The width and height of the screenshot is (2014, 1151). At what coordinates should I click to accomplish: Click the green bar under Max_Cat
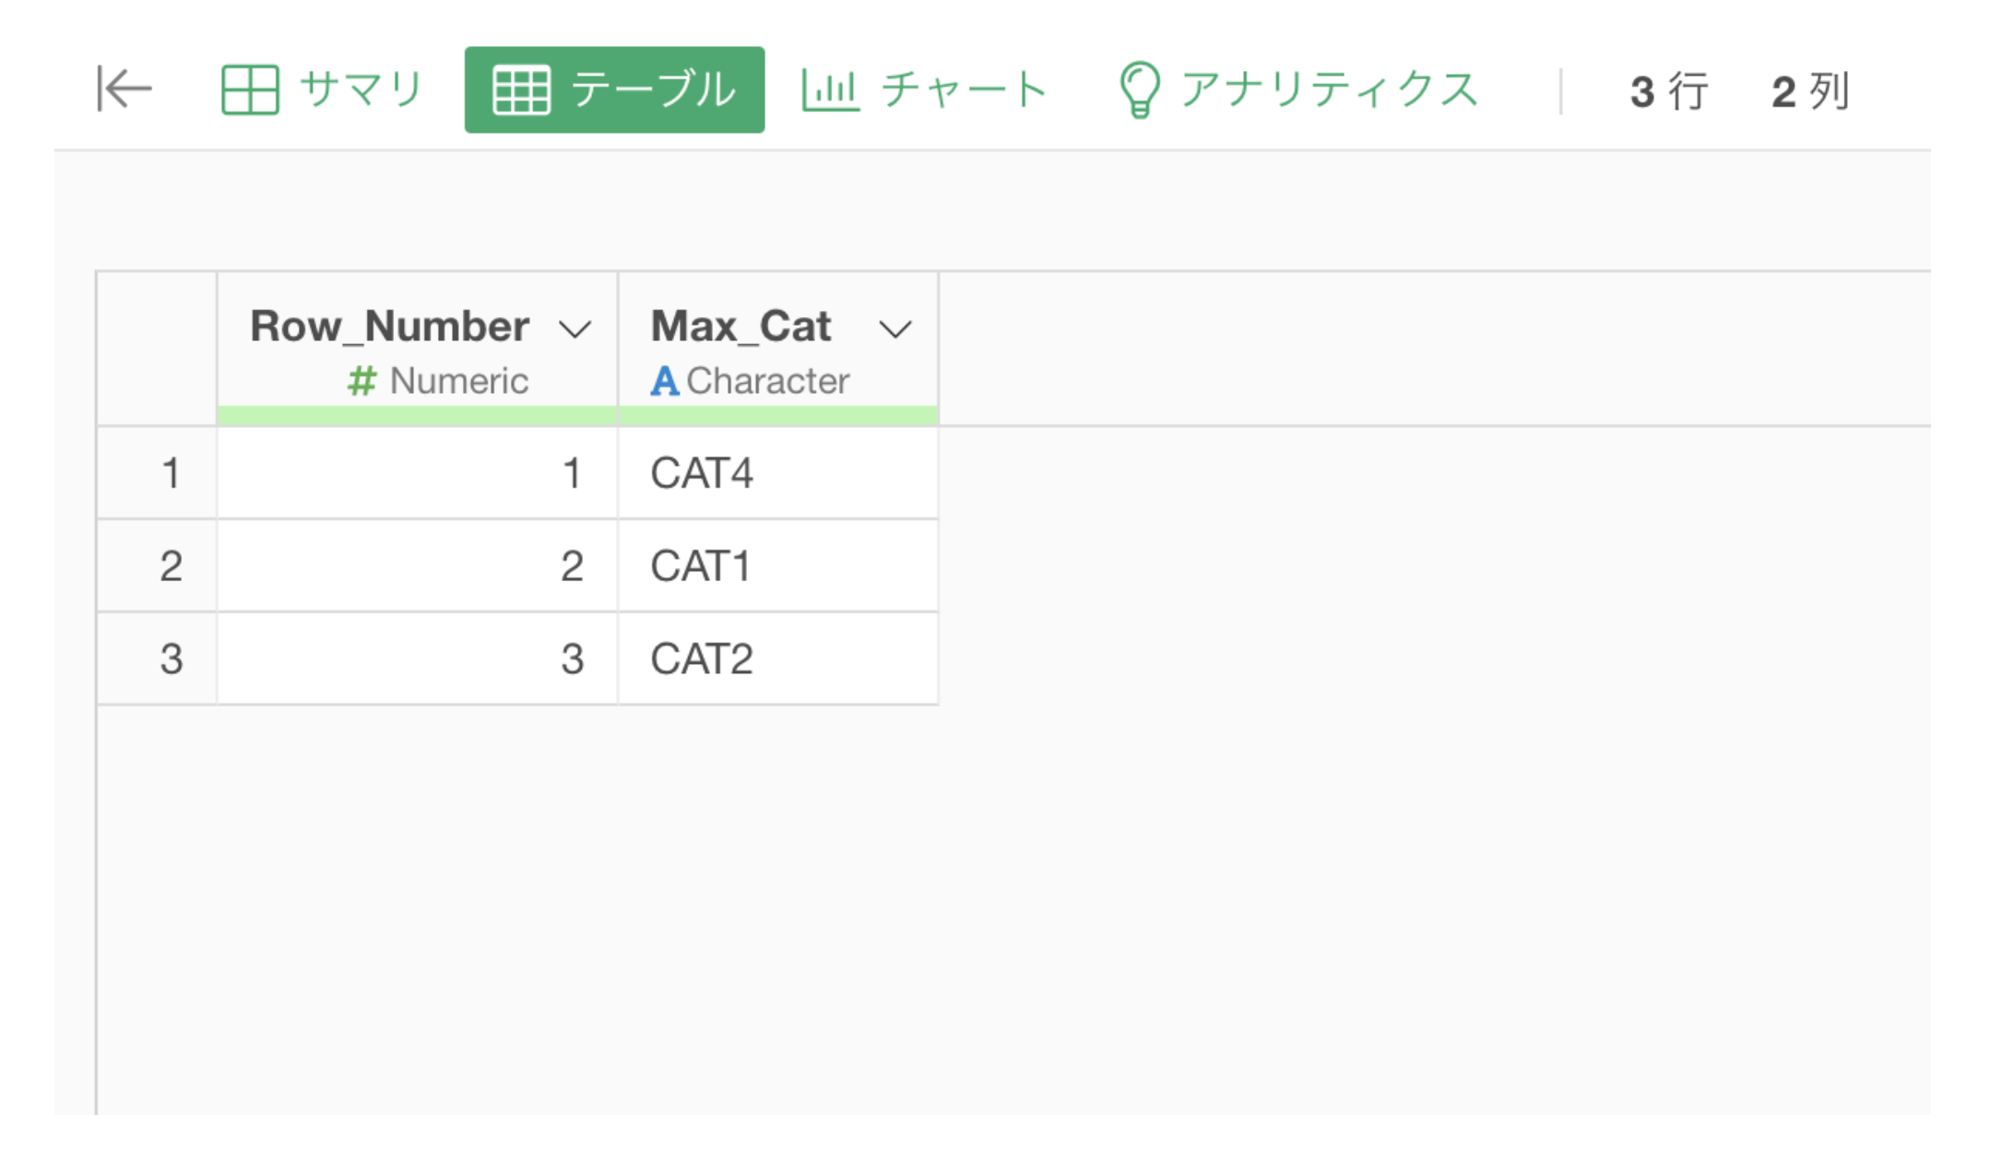pos(778,415)
